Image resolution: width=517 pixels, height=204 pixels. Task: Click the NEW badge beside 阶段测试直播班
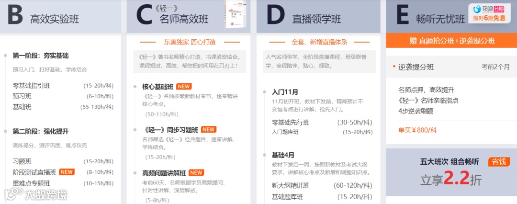(x=67, y=172)
